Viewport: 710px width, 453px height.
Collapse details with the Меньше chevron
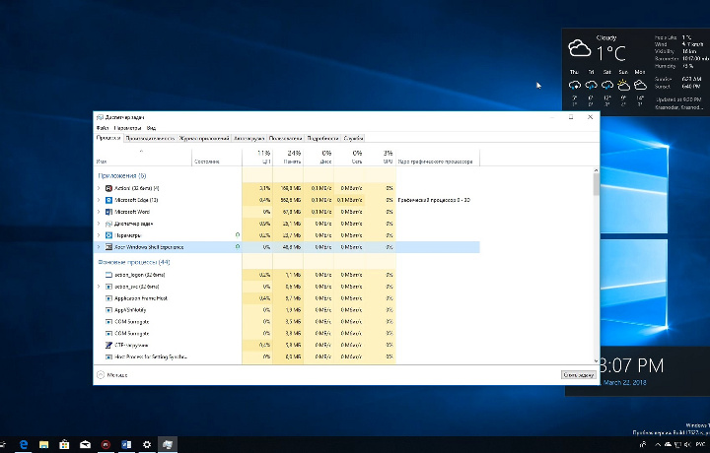(x=101, y=375)
